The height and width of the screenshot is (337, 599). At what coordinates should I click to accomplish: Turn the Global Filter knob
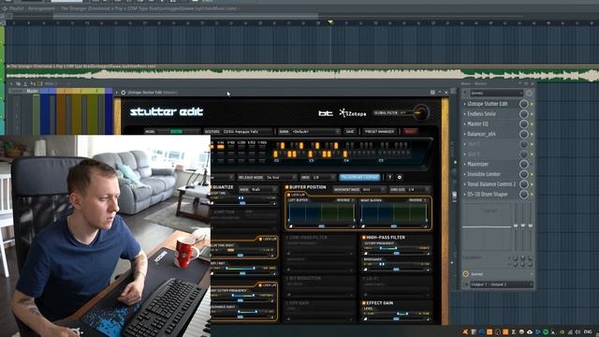[422, 112]
